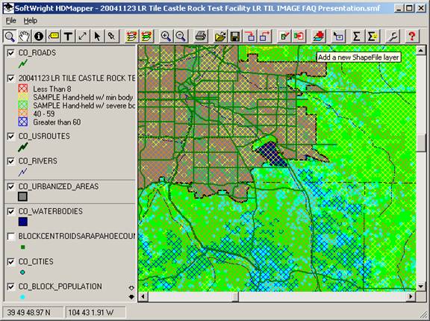Select the yellow label tag tool
This screenshot has height=321, width=430.
pyautogui.click(x=54, y=36)
